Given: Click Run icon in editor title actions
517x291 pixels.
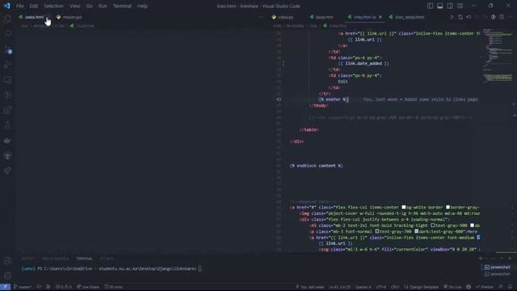Looking at the screenshot, I should (452, 17).
